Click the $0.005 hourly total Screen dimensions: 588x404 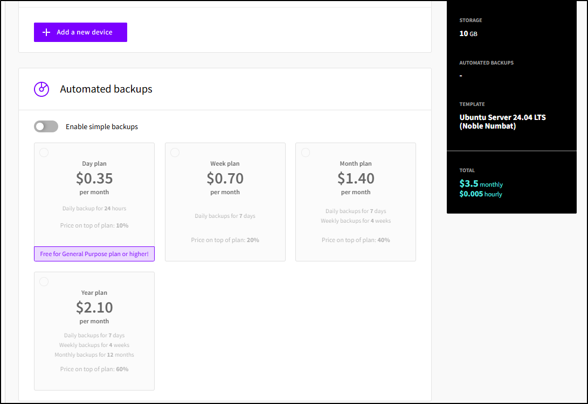click(x=480, y=194)
